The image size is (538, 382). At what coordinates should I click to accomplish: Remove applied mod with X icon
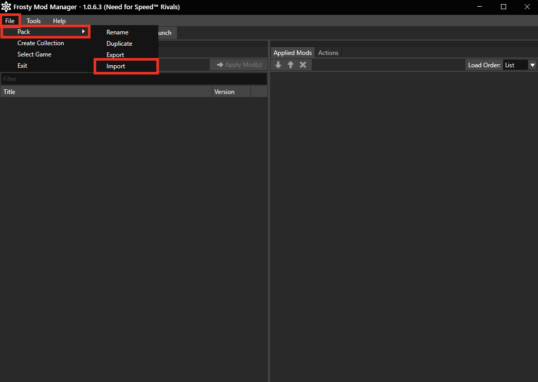click(303, 65)
